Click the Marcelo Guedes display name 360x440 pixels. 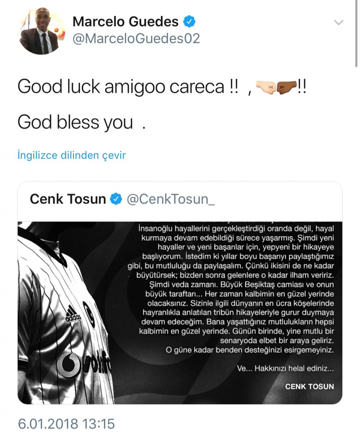click(125, 22)
